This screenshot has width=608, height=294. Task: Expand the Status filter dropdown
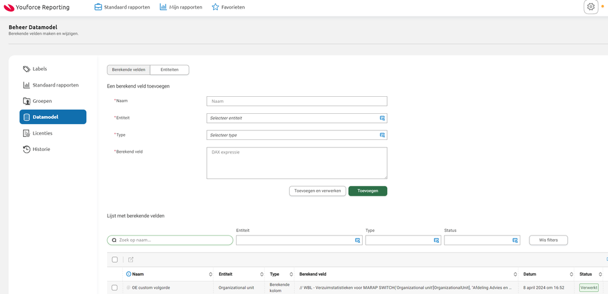tap(481, 240)
